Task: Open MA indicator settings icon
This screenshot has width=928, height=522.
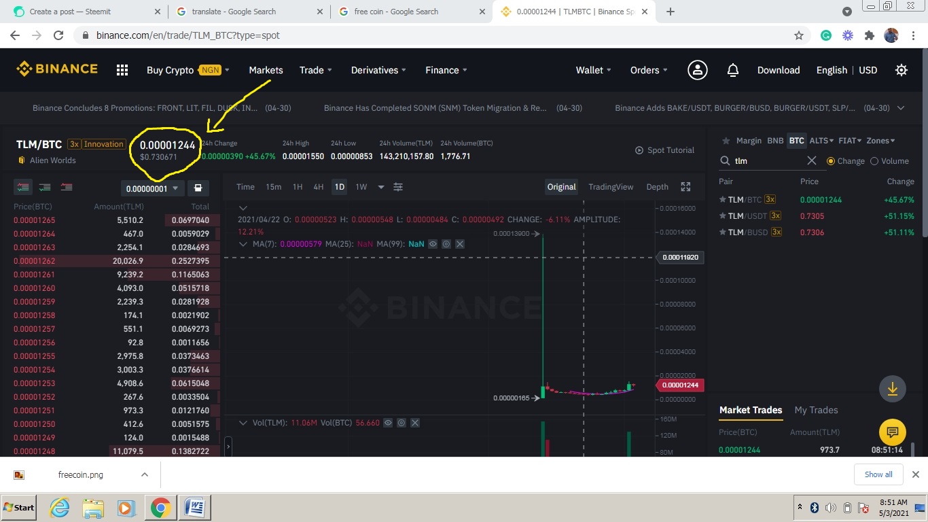Action: click(x=446, y=244)
